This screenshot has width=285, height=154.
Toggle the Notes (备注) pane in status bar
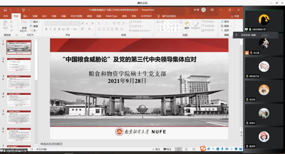click(x=156, y=149)
